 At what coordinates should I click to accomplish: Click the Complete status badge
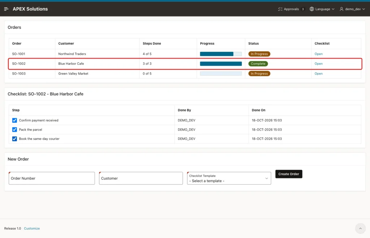258,64
